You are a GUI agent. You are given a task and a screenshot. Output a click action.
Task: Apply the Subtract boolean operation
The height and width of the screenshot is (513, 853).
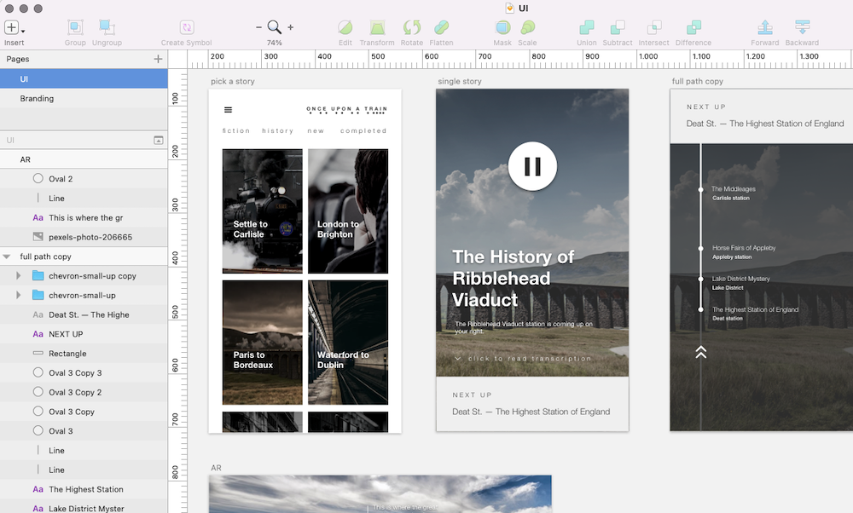[x=618, y=27]
